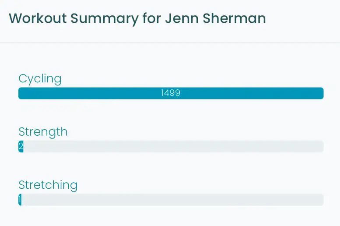
Task: Click the right end of the Stretching track
Action: tap(320, 200)
